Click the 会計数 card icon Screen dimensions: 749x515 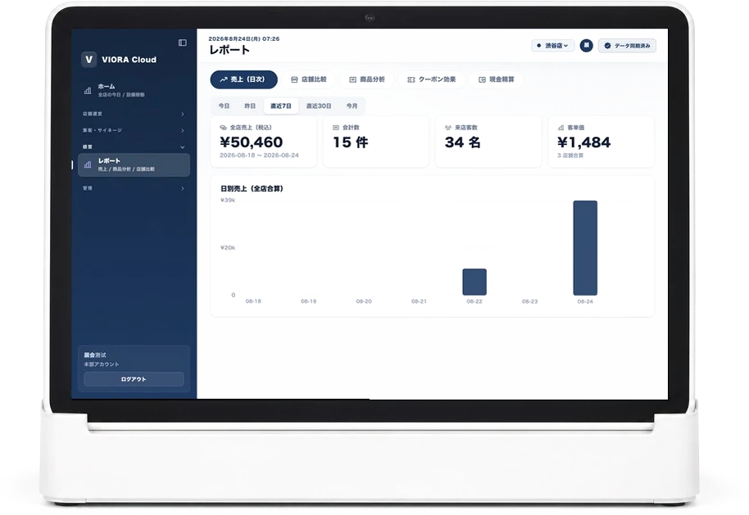coord(336,128)
